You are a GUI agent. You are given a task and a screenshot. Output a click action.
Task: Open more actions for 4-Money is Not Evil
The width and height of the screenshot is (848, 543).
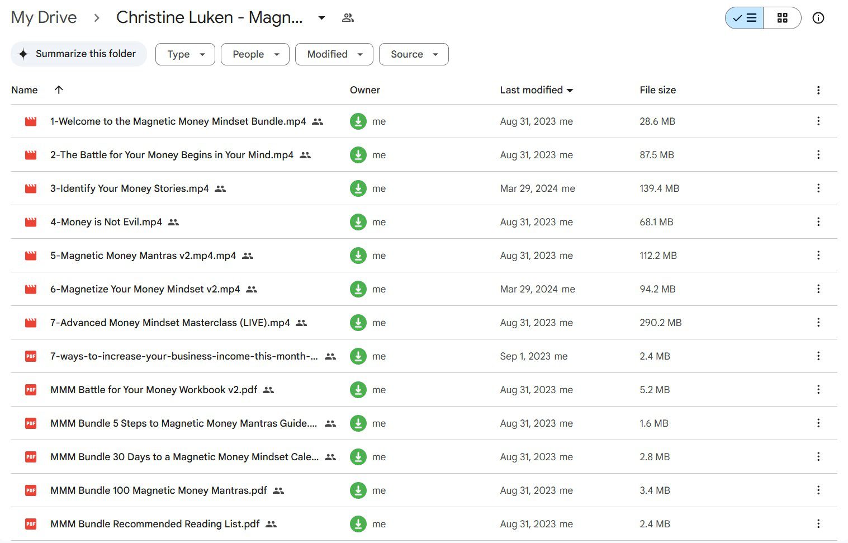tap(818, 222)
